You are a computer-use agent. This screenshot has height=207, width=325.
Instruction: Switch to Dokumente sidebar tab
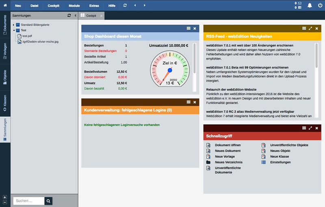point(5,24)
